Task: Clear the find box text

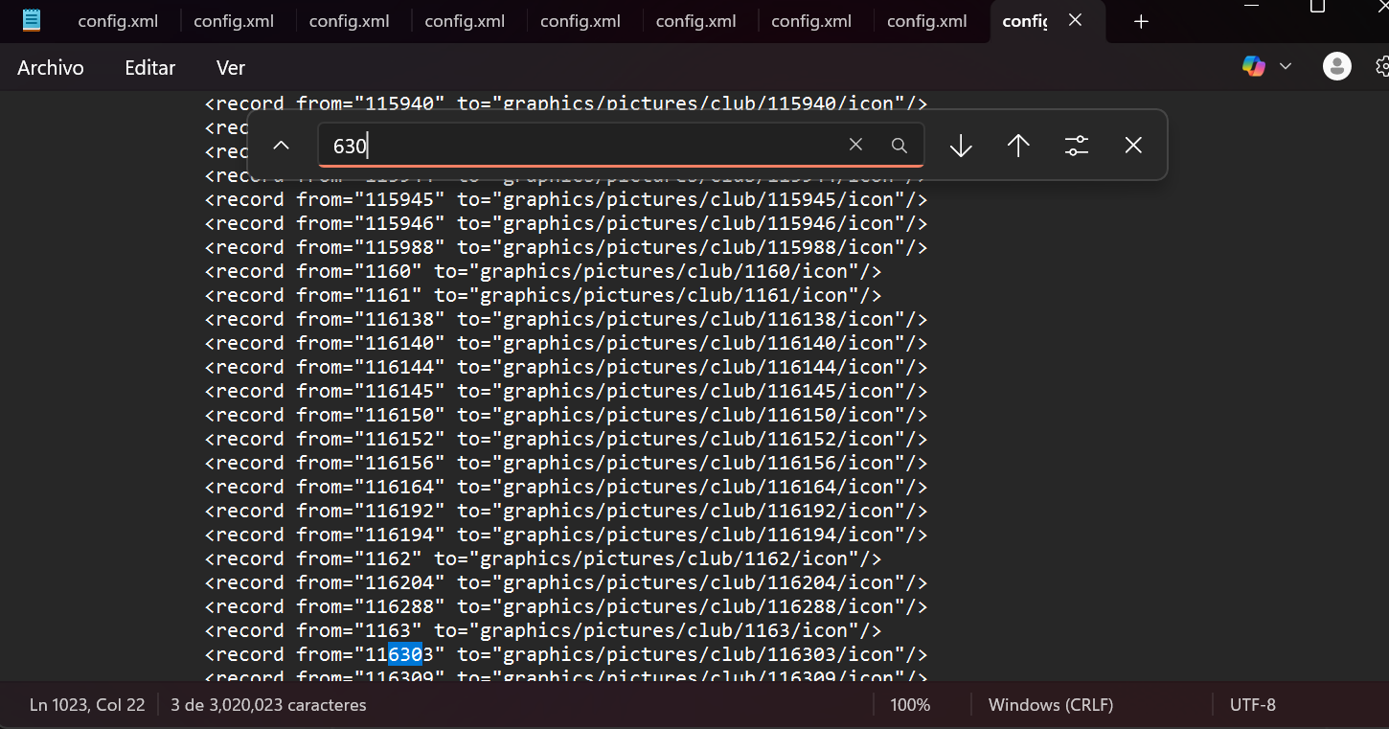Action: 855,145
